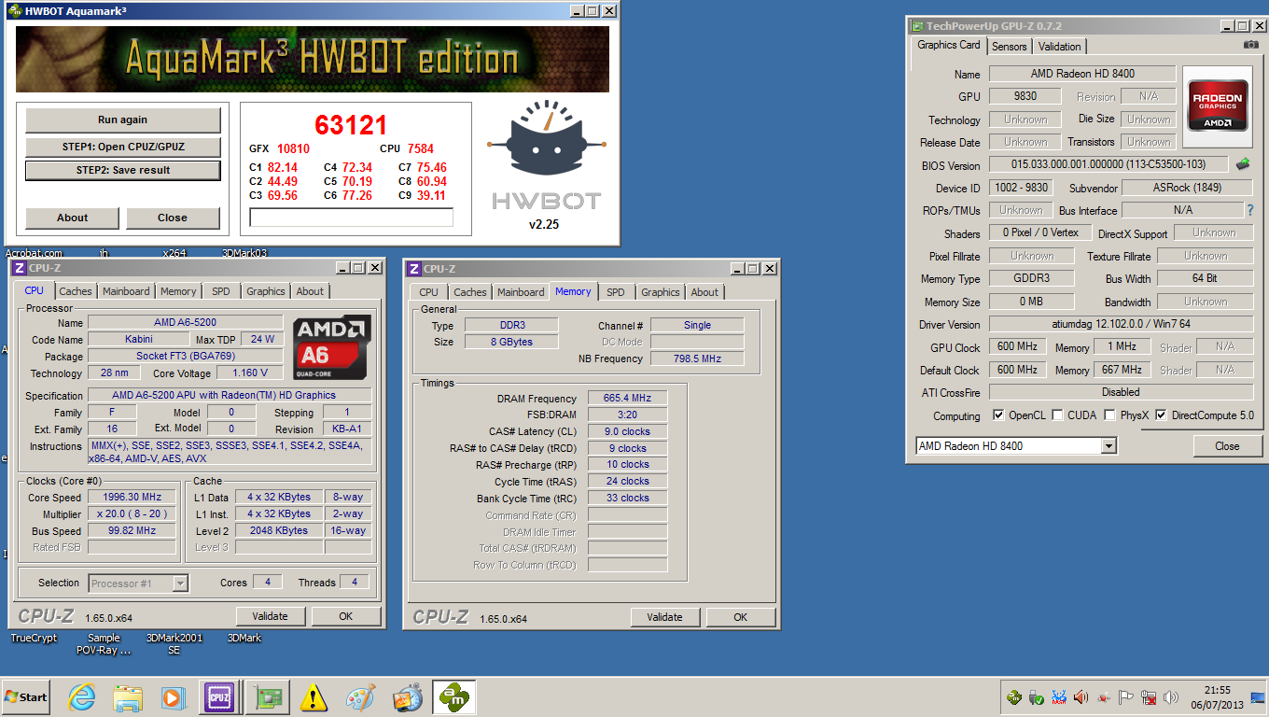This screenshot has height=717, width=1269.
Task: Open the yellow warning sign taskbar icon
Action: tap(314, 697)
